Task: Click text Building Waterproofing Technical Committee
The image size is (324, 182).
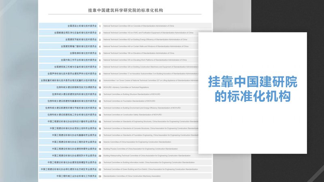Action: [x=147, y=156]
